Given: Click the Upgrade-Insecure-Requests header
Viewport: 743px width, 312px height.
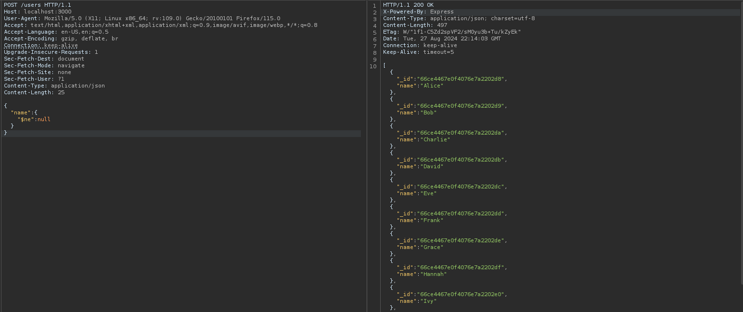Looking at the screenshot, I should (x=51, y=52).
